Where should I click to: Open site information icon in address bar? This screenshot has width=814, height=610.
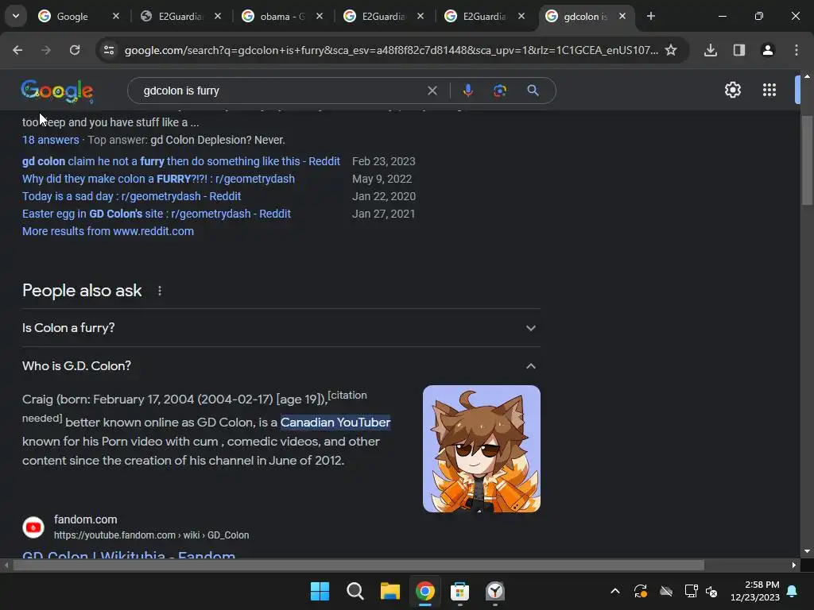pos(109,50)
